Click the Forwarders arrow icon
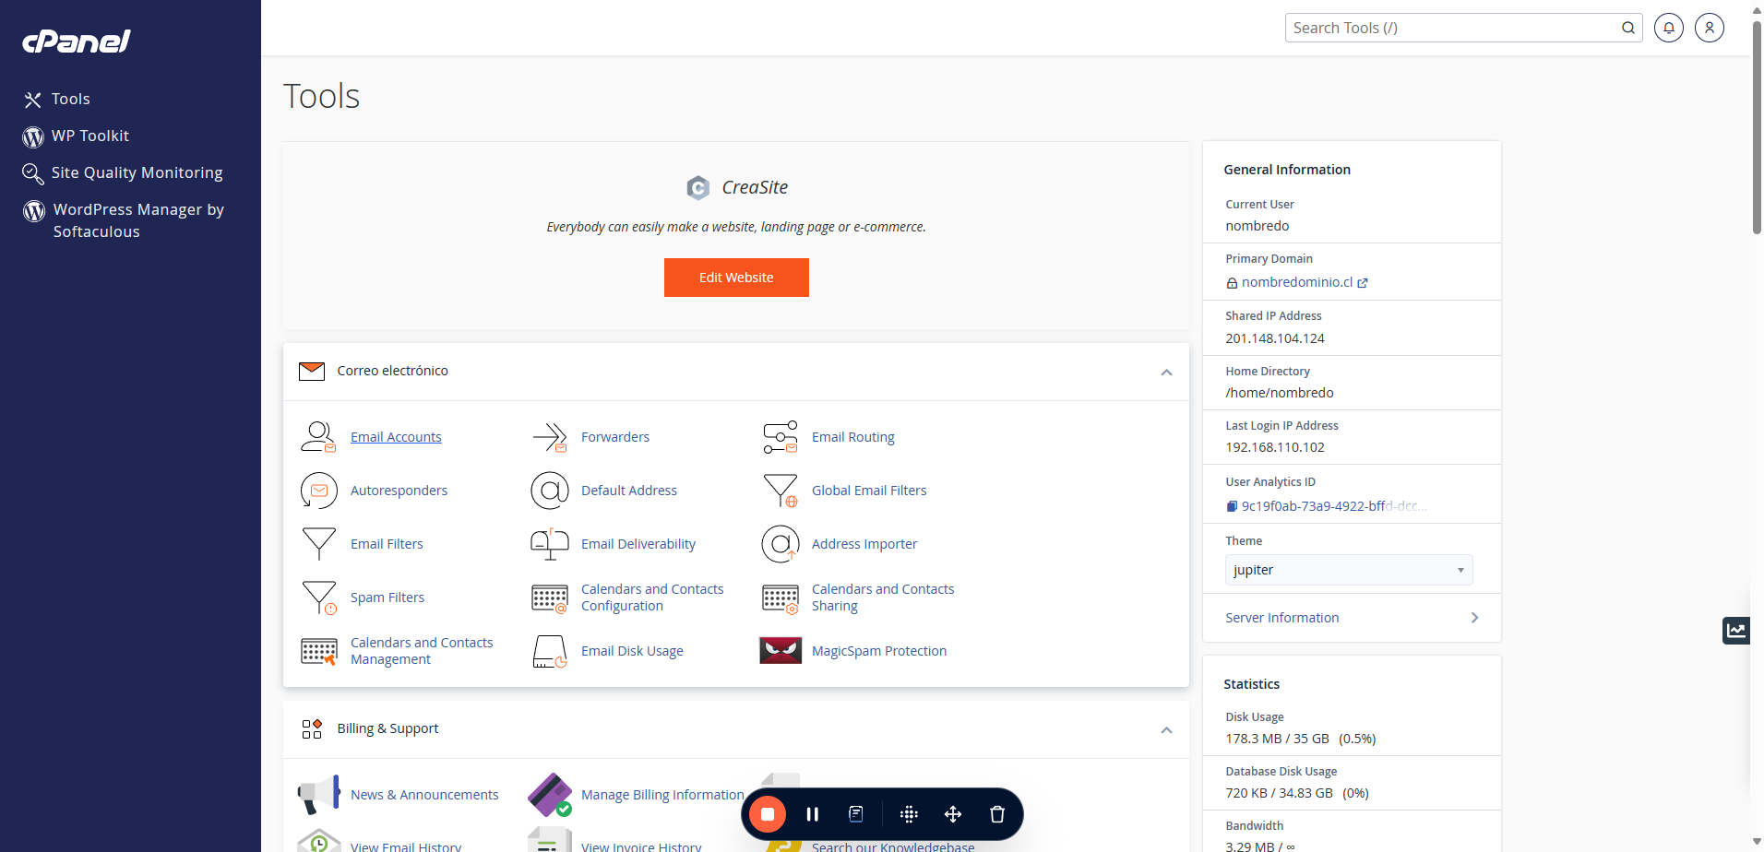 tap(549, 437)
